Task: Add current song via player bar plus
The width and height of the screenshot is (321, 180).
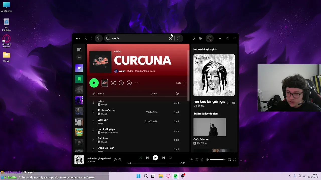Action: pos(120,160)
